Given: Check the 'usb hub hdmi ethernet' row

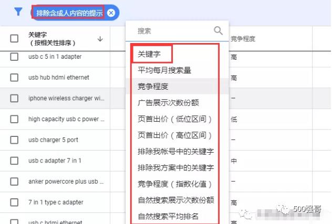Looking at the screenshot, I should point(14,77).
